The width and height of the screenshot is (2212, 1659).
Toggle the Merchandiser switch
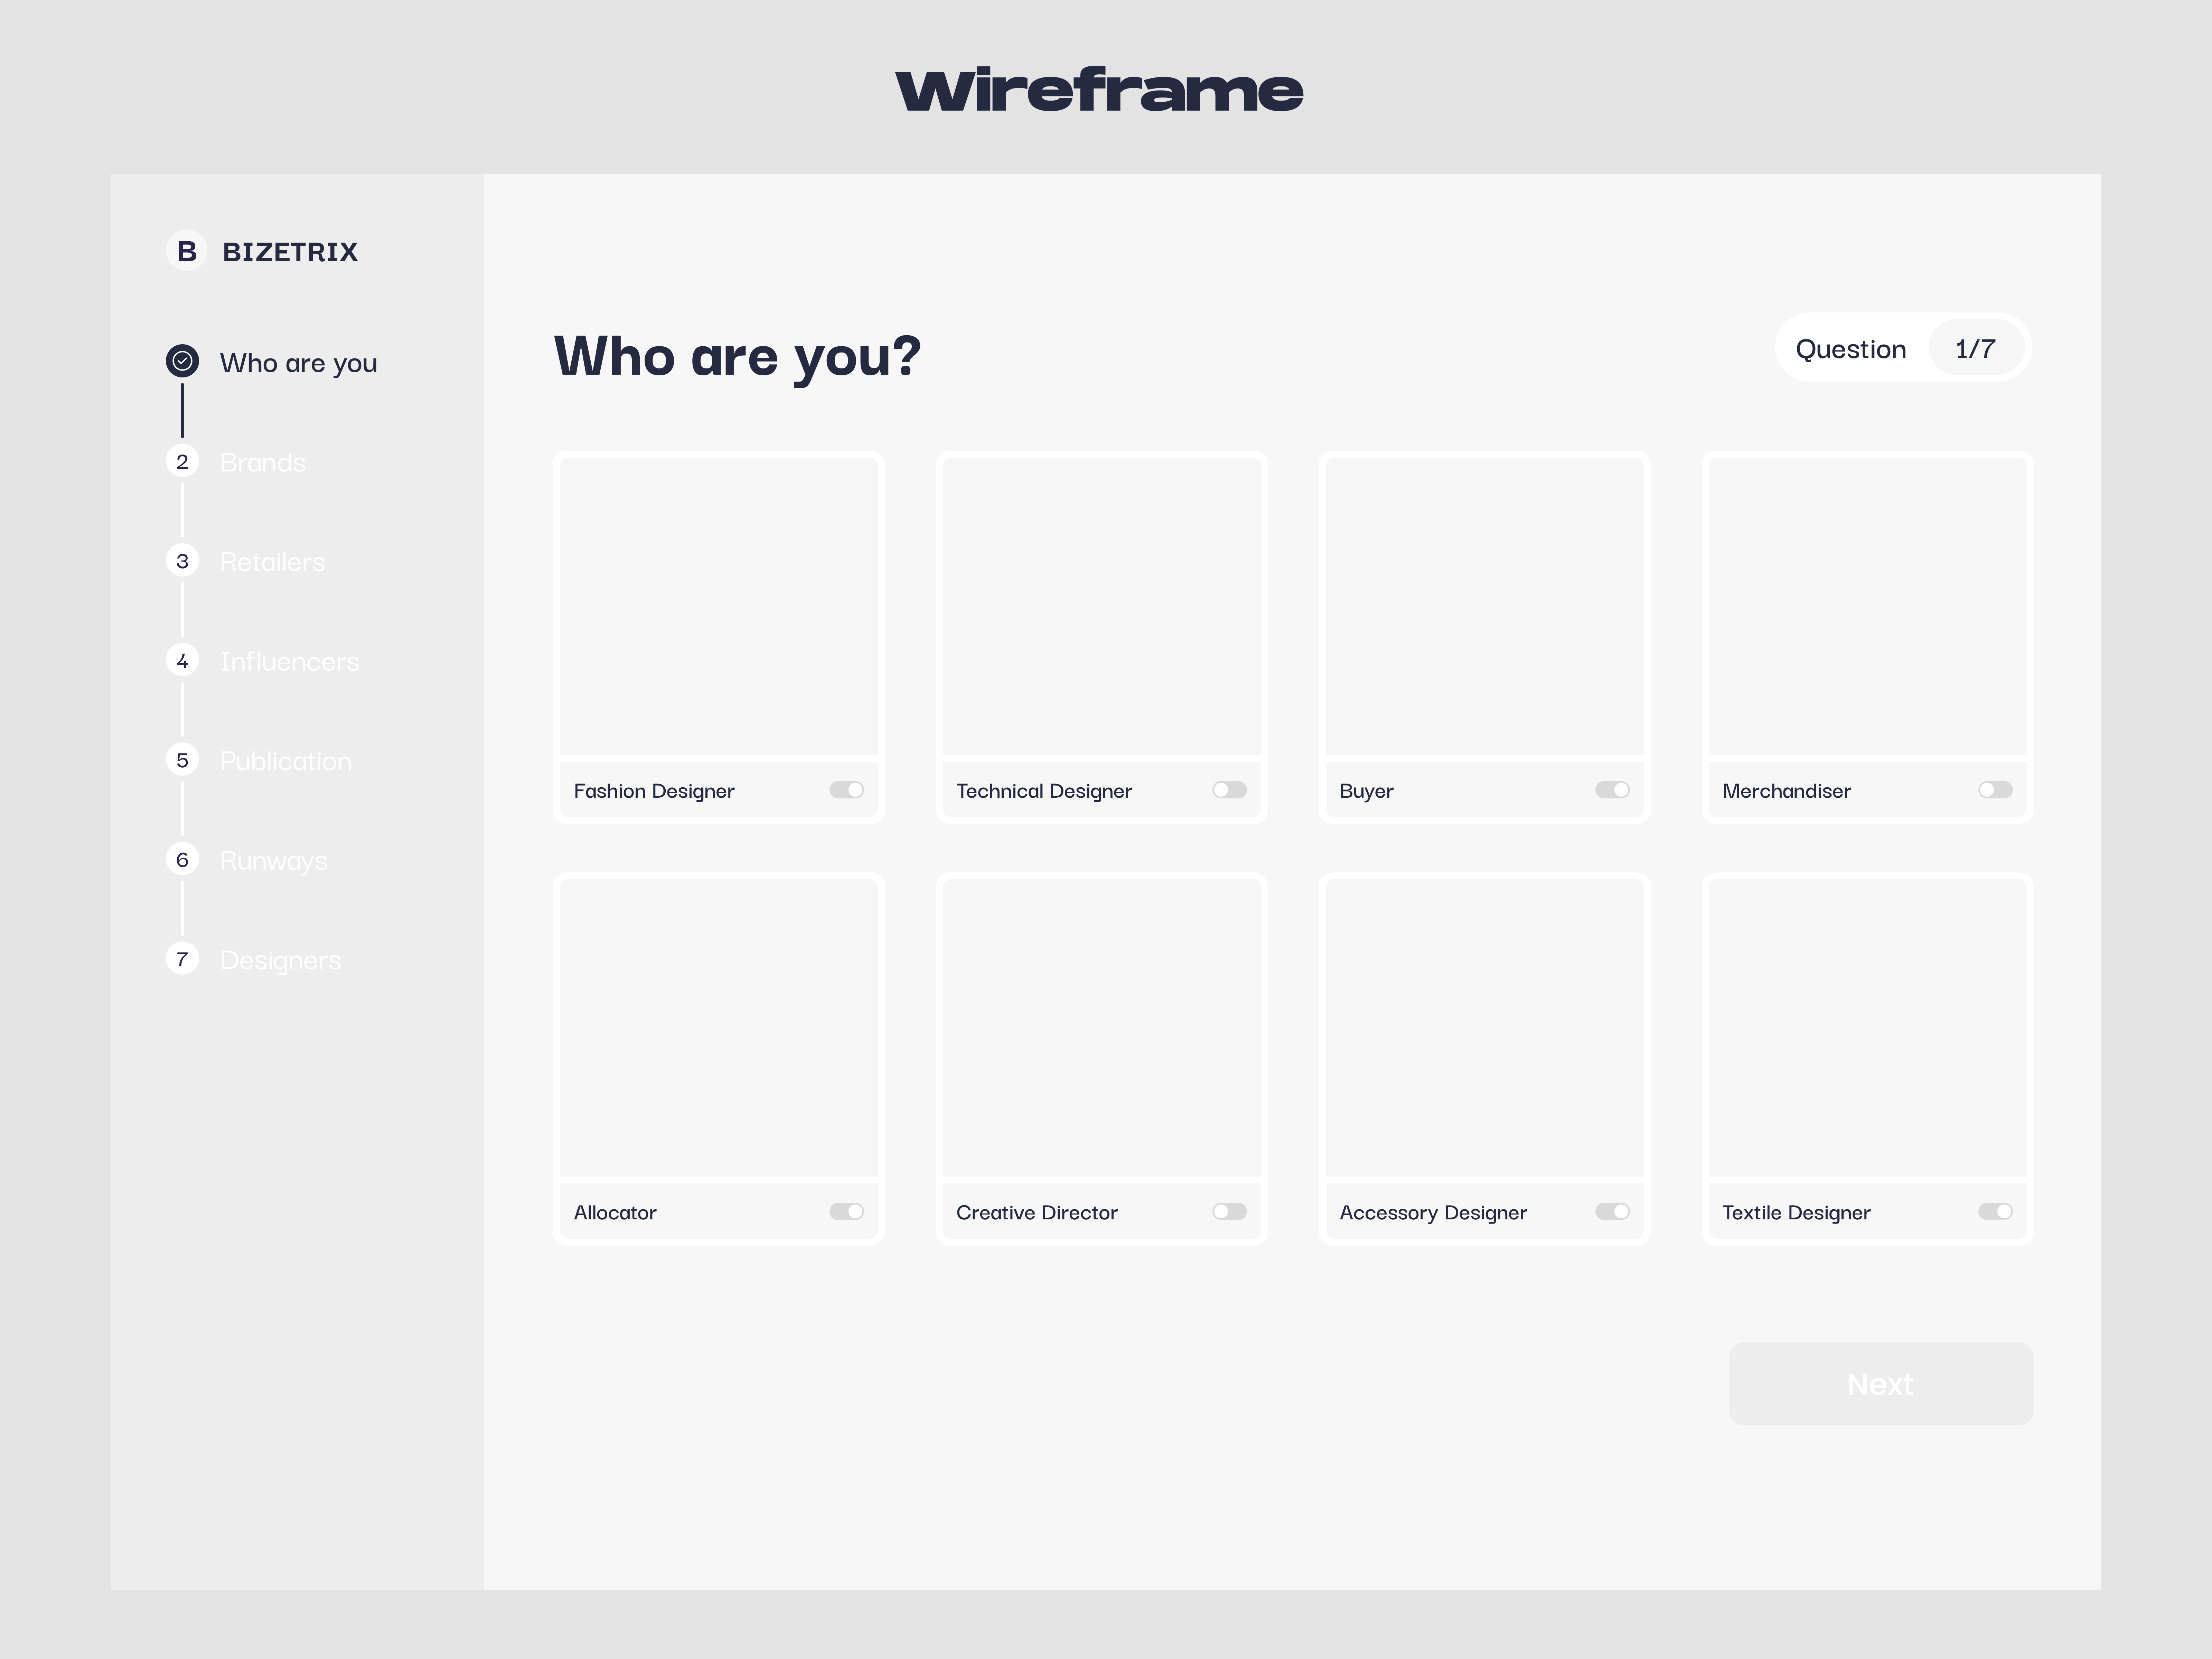[1995, 790]
